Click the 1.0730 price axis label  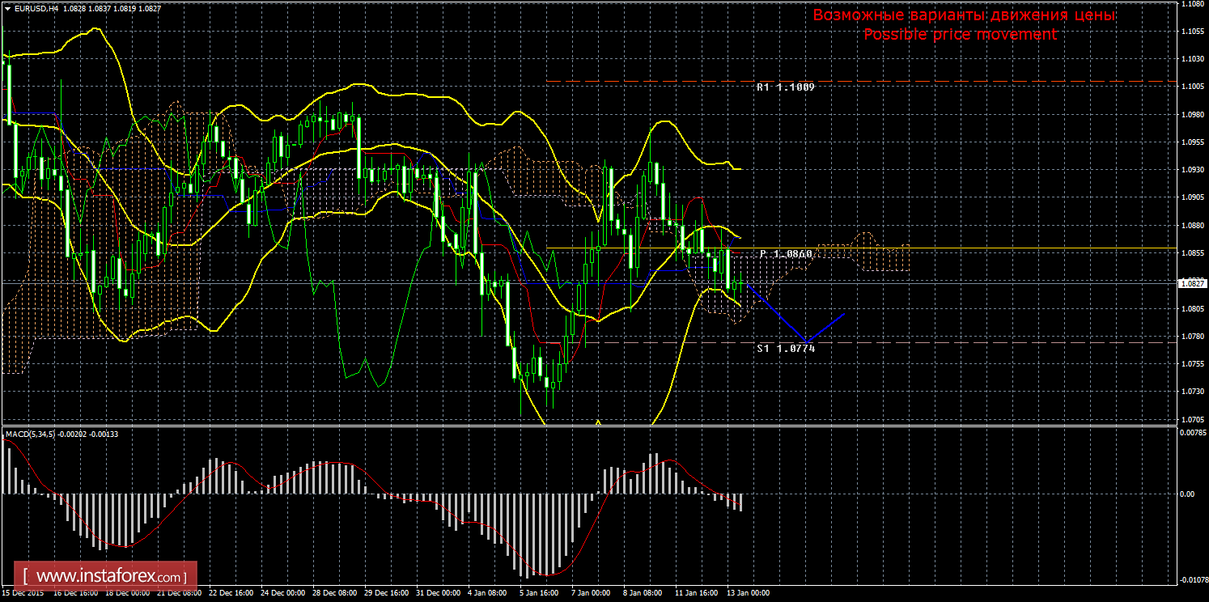pyautogui.click(x=1191, y=392)
